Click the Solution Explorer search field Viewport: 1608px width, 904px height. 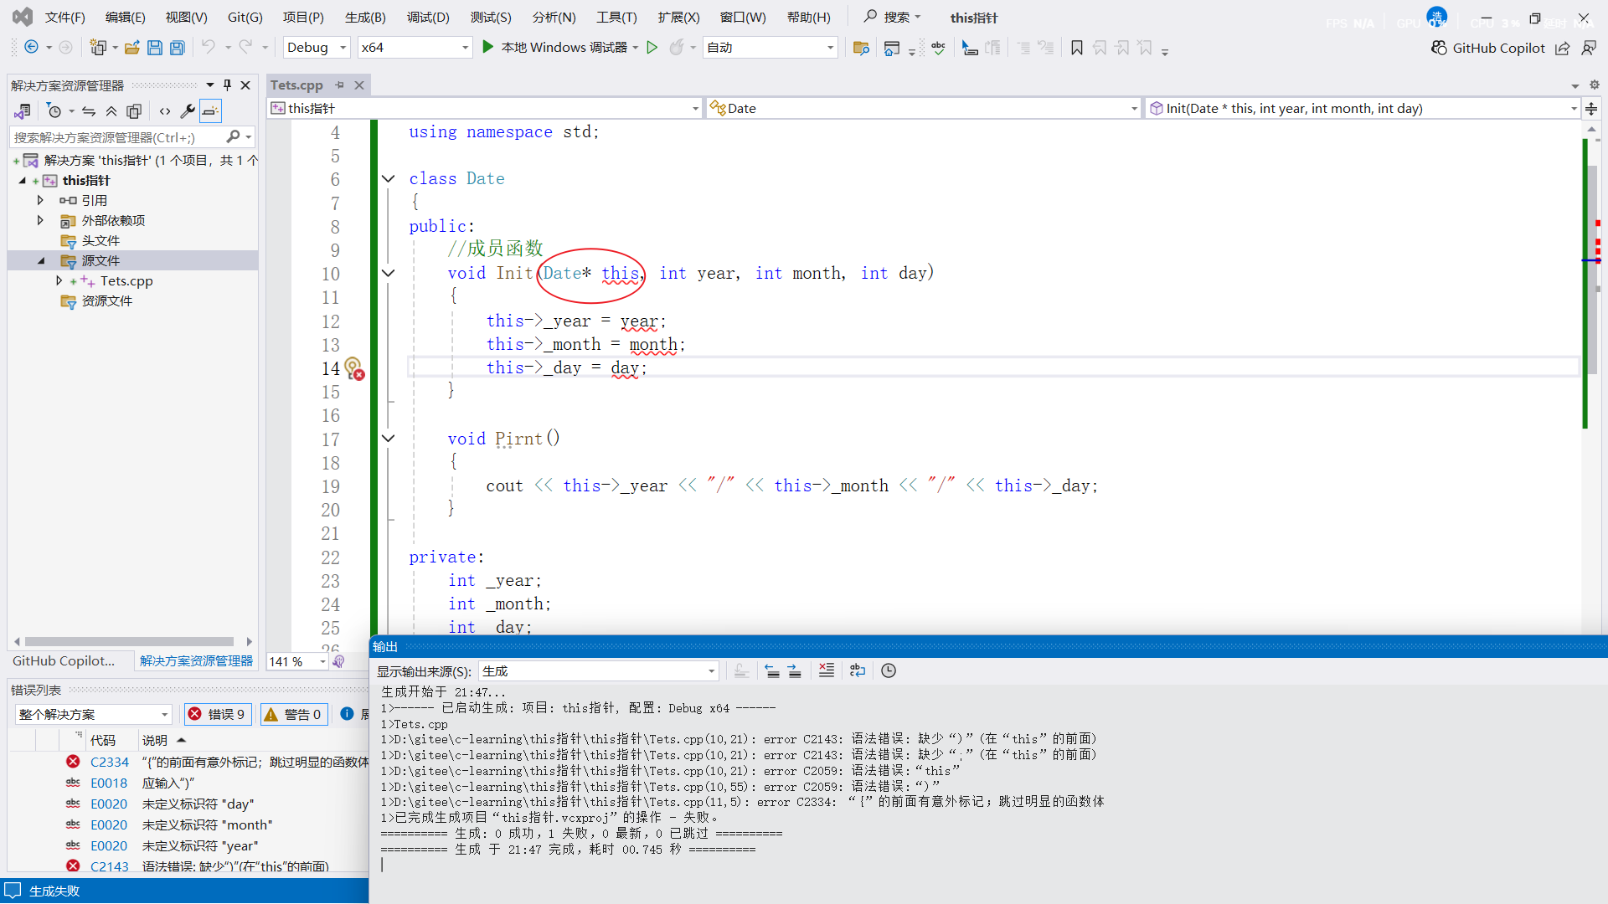point(117,137)
